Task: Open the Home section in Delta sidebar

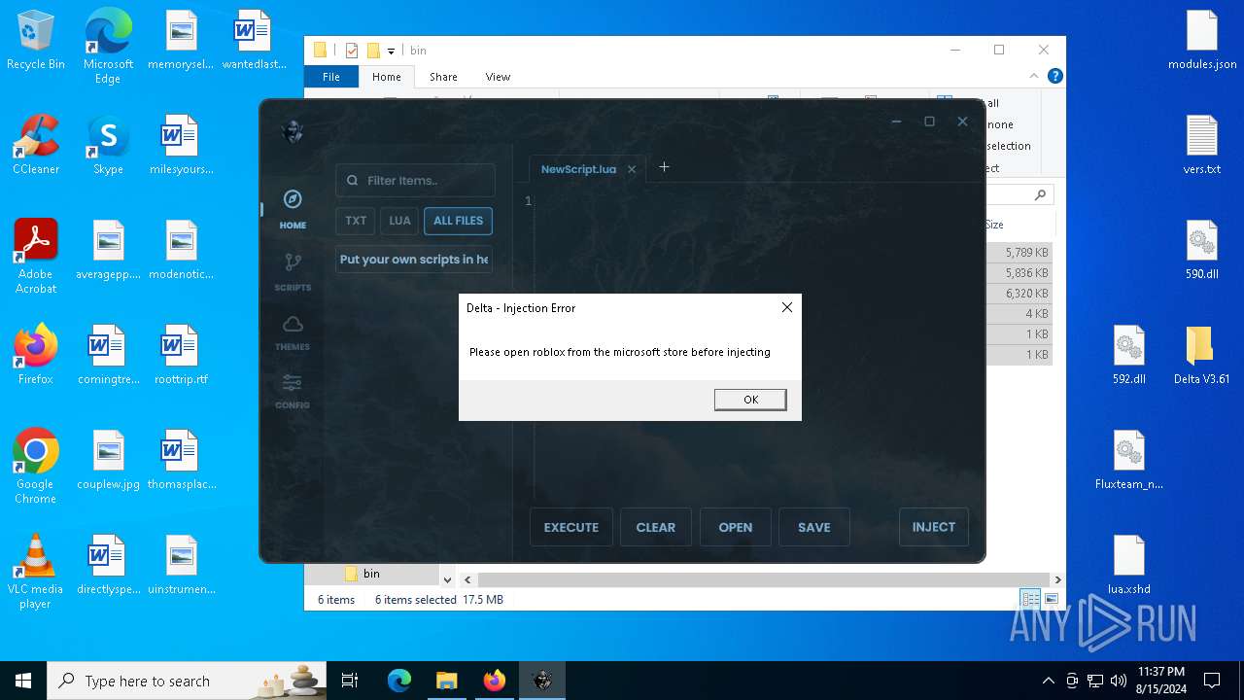Action: [293, 209]
